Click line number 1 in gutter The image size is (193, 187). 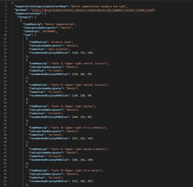[6, 3]
